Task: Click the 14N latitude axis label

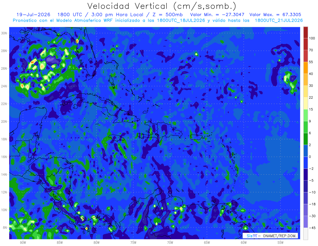Action: click(x=5, y=174)
